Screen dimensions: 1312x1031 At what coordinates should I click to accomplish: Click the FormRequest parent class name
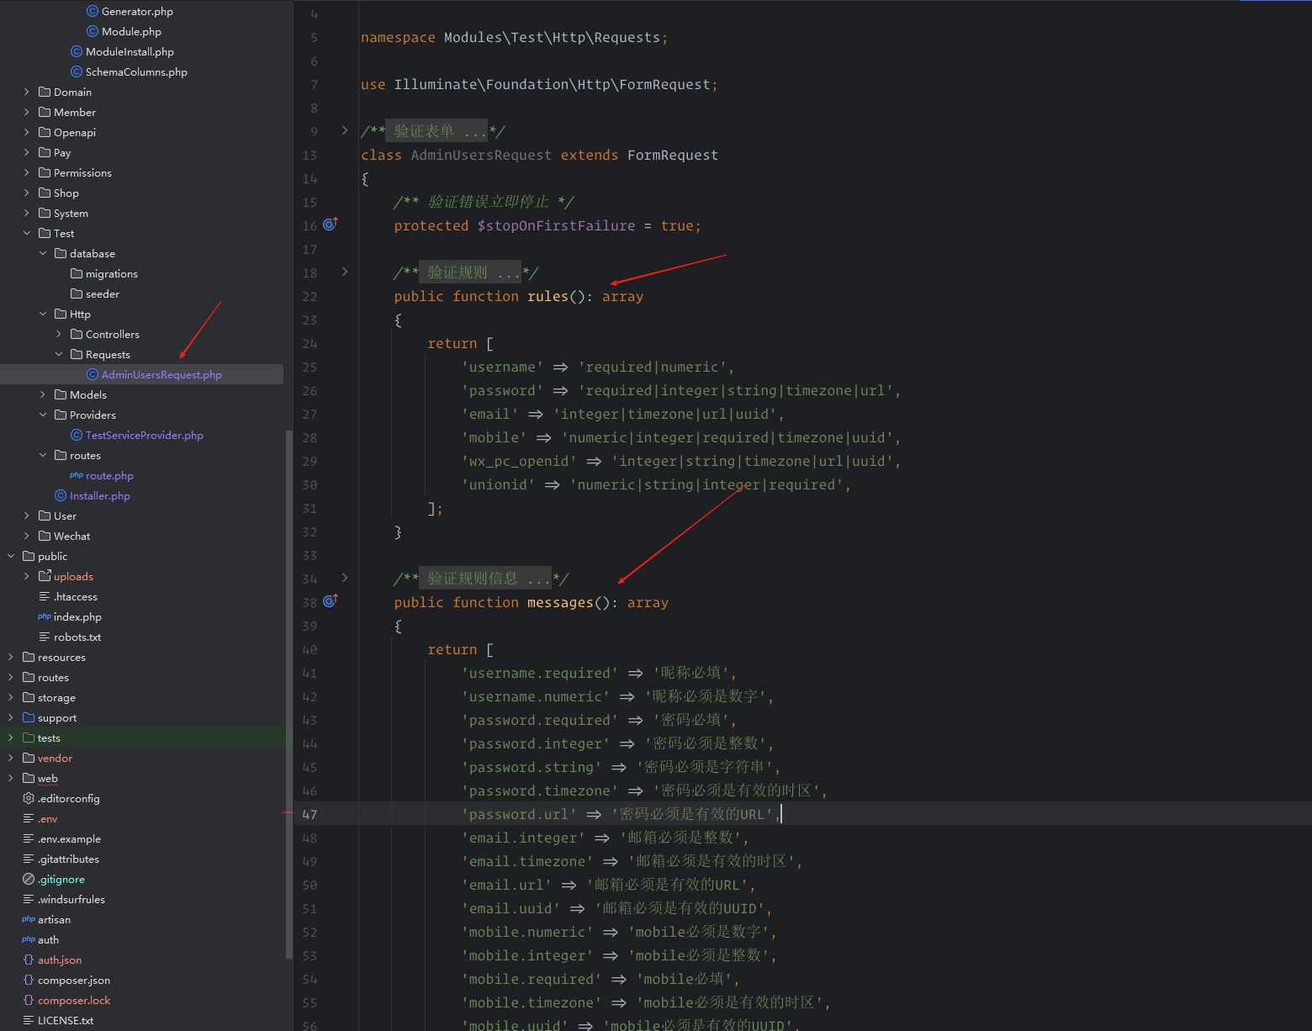click(673, 155)
